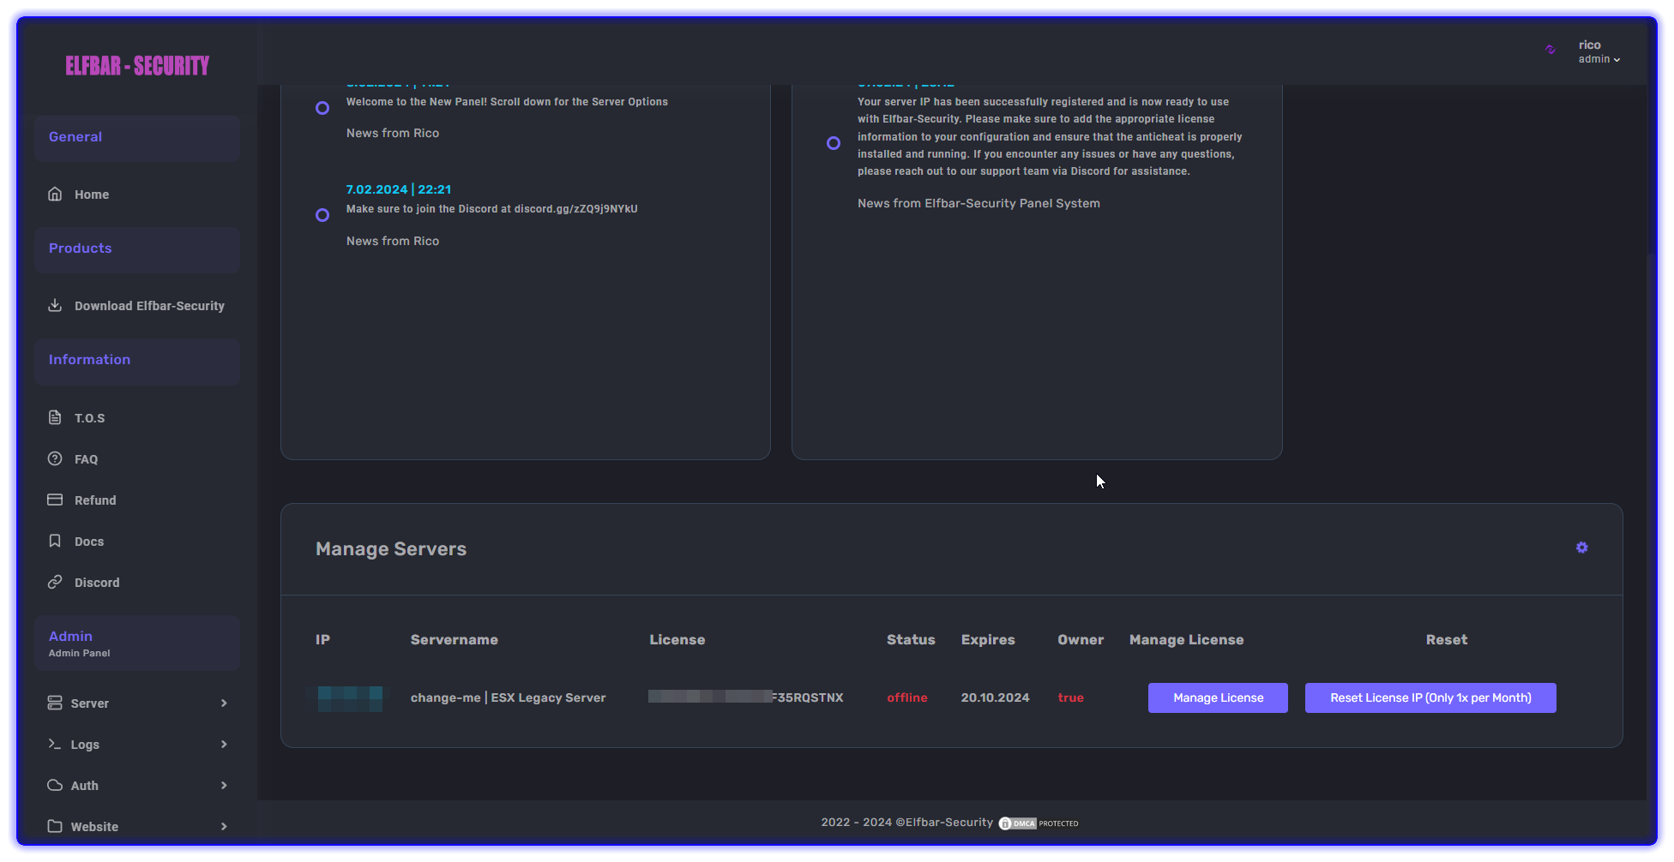
Task: Open the Download Elfbar-Security icon
Action: (x=55, y=305)
